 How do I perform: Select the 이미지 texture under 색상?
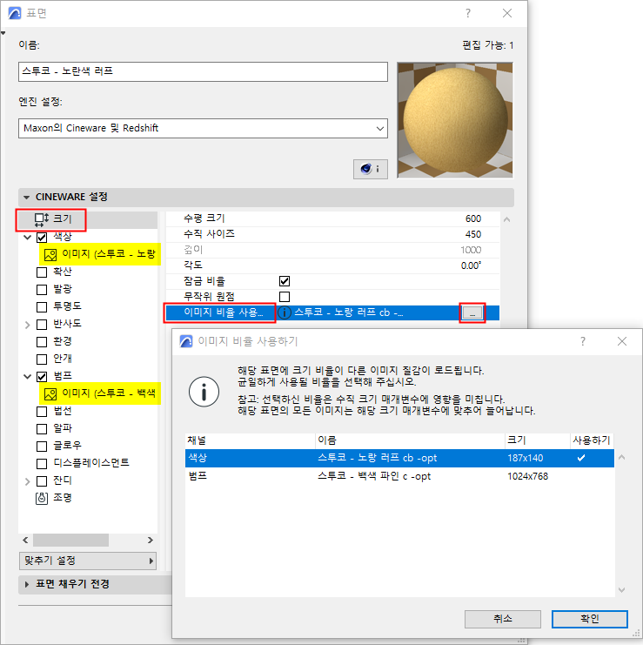point(100,254)
